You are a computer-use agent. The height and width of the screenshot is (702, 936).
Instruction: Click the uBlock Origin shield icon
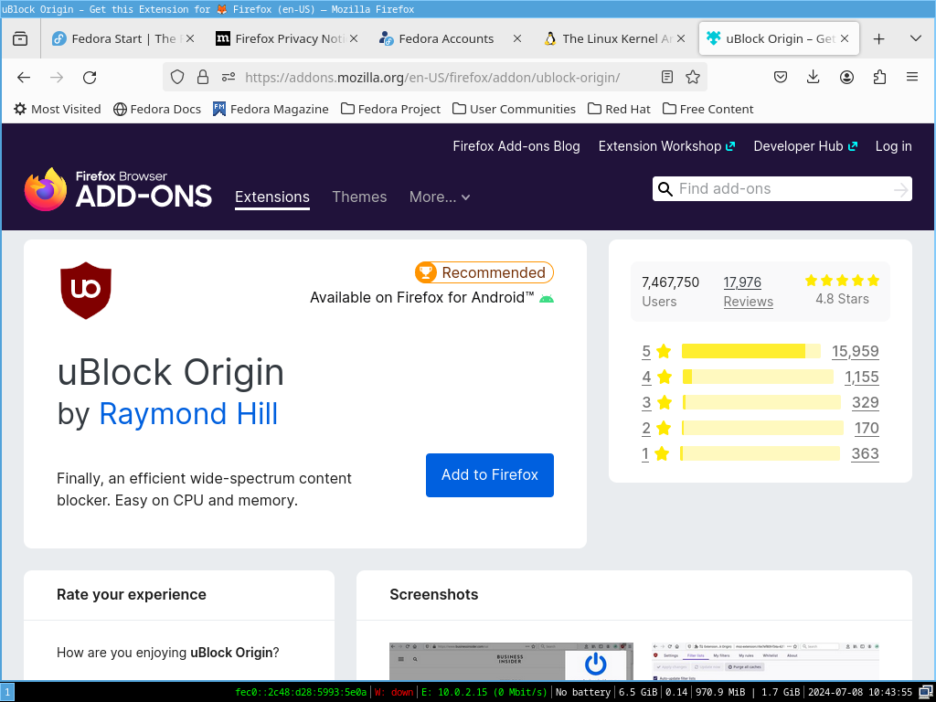86,291
